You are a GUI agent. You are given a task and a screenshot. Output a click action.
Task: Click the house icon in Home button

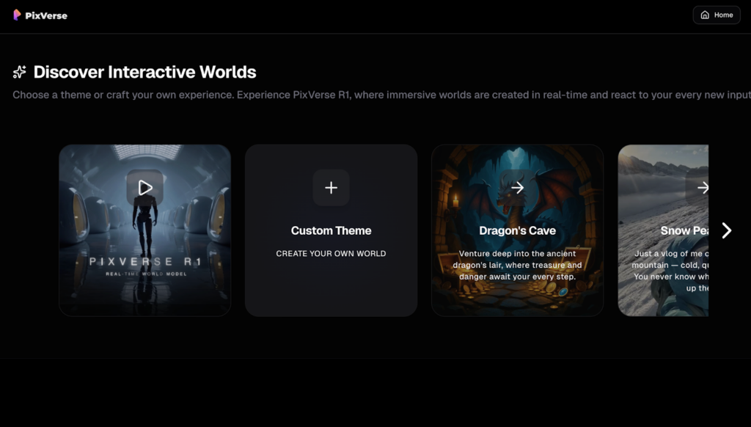click(x=705, y=15)
